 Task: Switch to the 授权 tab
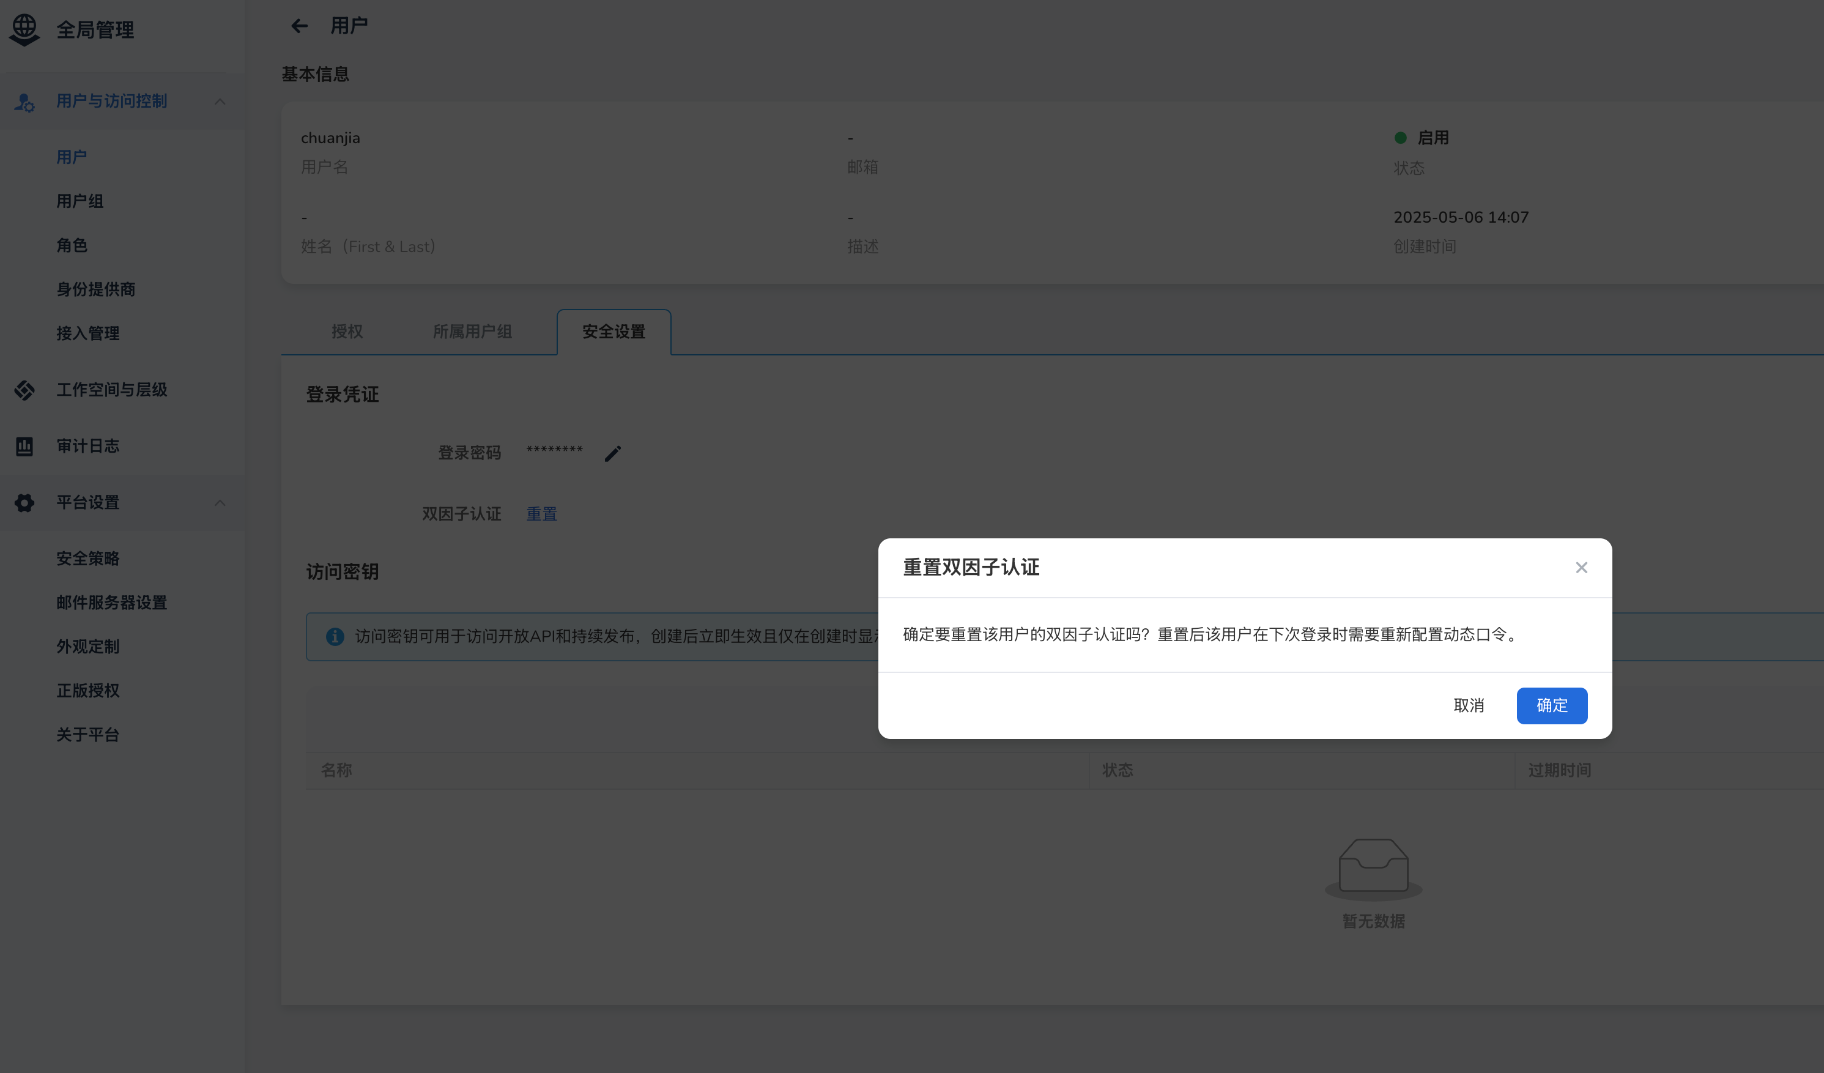coord(346,332)
